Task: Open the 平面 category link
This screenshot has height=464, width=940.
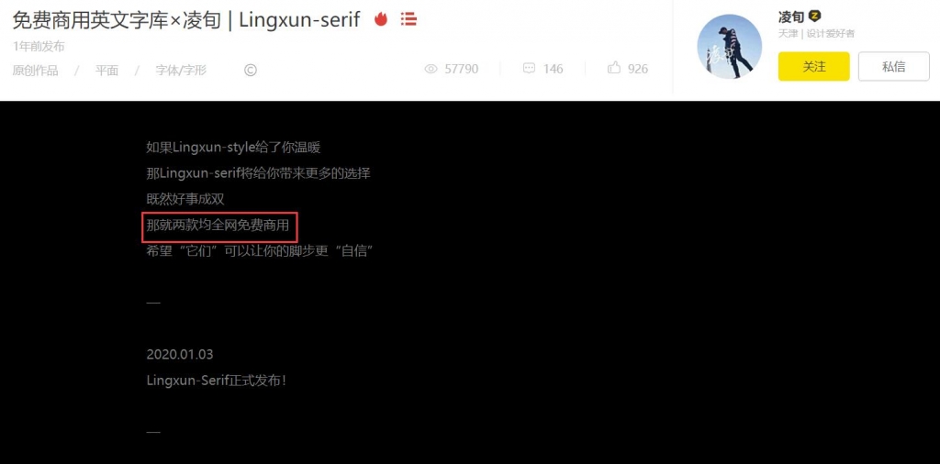Action: point(106,71)
